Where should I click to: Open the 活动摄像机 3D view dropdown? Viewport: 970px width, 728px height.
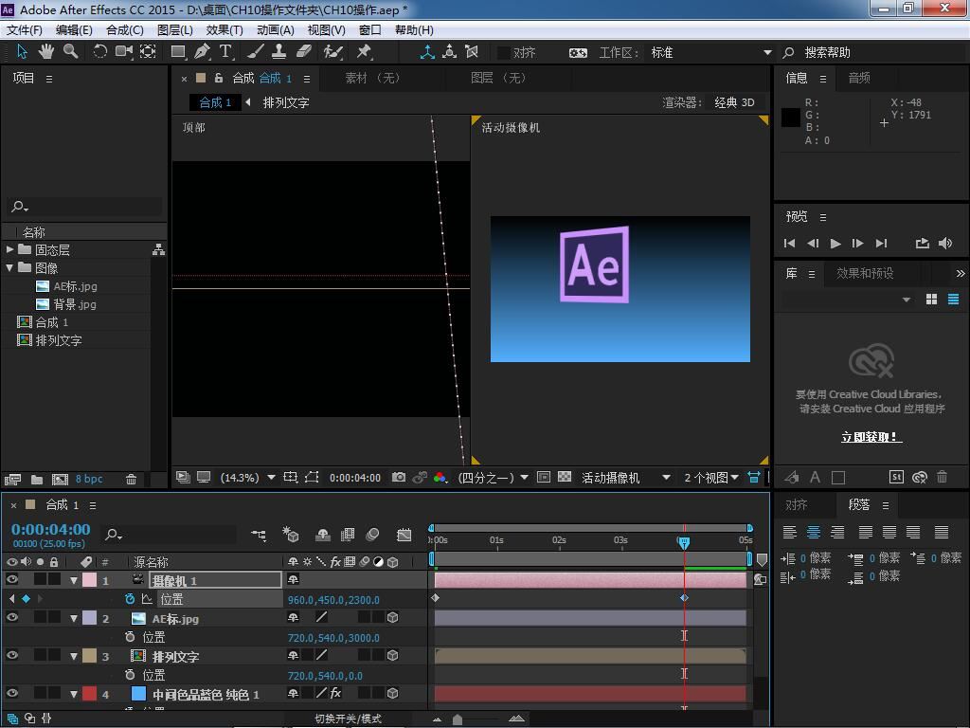coord(626,478)
